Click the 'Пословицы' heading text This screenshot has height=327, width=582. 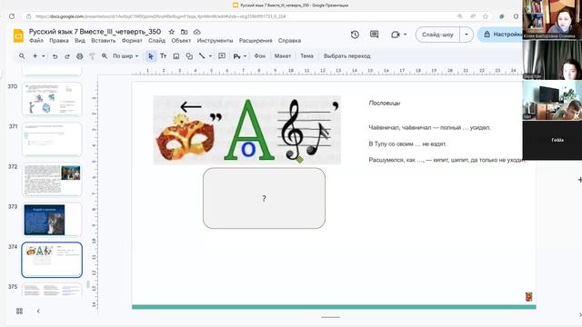point(385,103)
